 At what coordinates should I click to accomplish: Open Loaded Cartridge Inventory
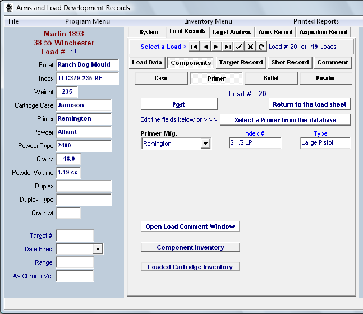[x=190, y=267]
